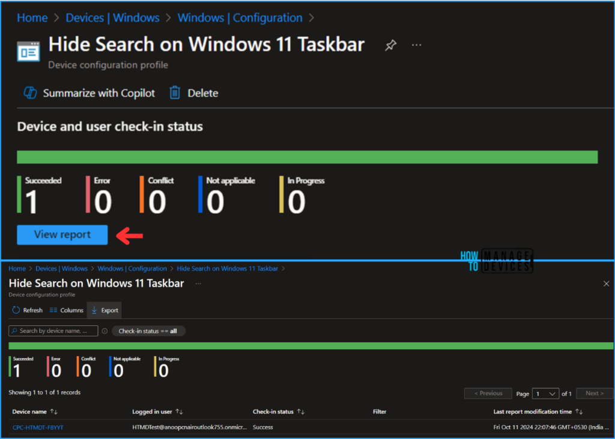Open Devices | Windows in top breadcrumb
The width and height of the screenshot is (615, 439).
tap(112, 17)
